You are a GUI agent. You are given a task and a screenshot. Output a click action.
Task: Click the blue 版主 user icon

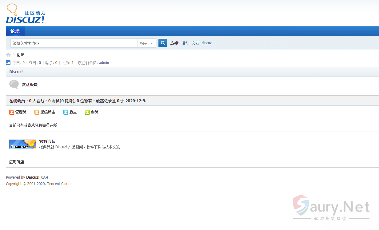(66, 112)
